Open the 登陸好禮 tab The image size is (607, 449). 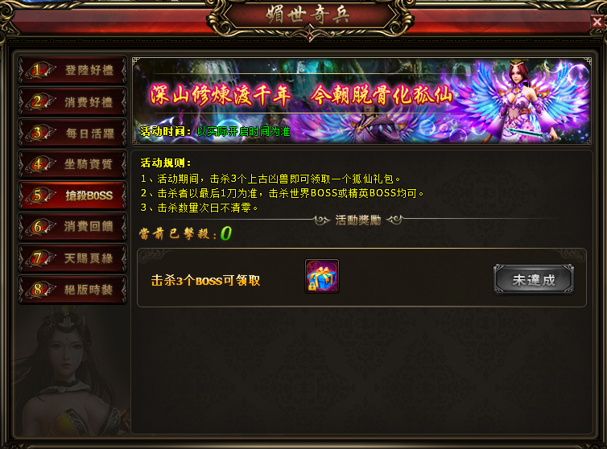(x=72, y=70)
